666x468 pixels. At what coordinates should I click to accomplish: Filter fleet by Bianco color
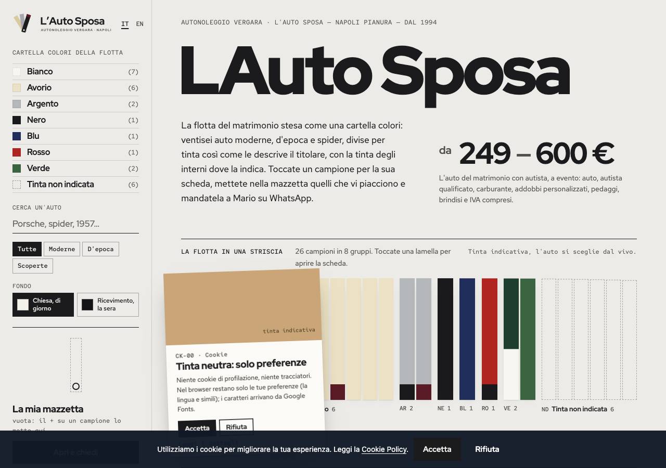pos(75,72)
